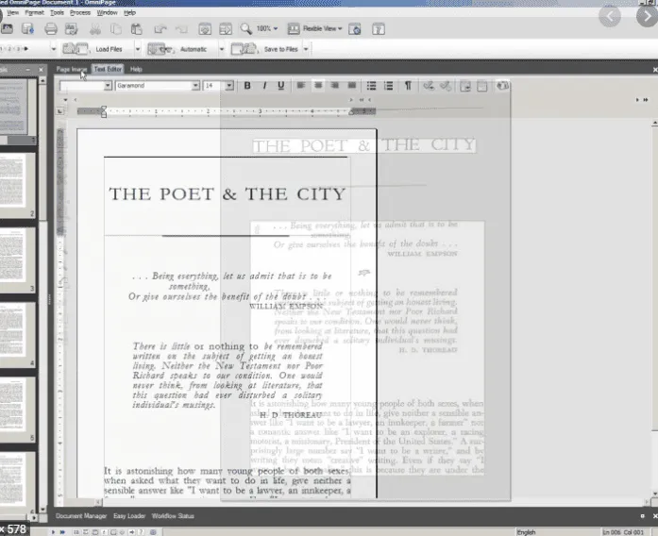The height and width of the screenshot is (536, 658).
Task: Open the Tools menu
Action: click(x=57, y=12)
